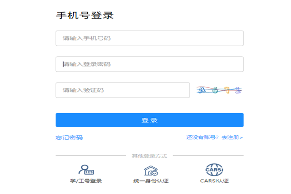Select the CARSI globe icon

[x=214, y=170]
